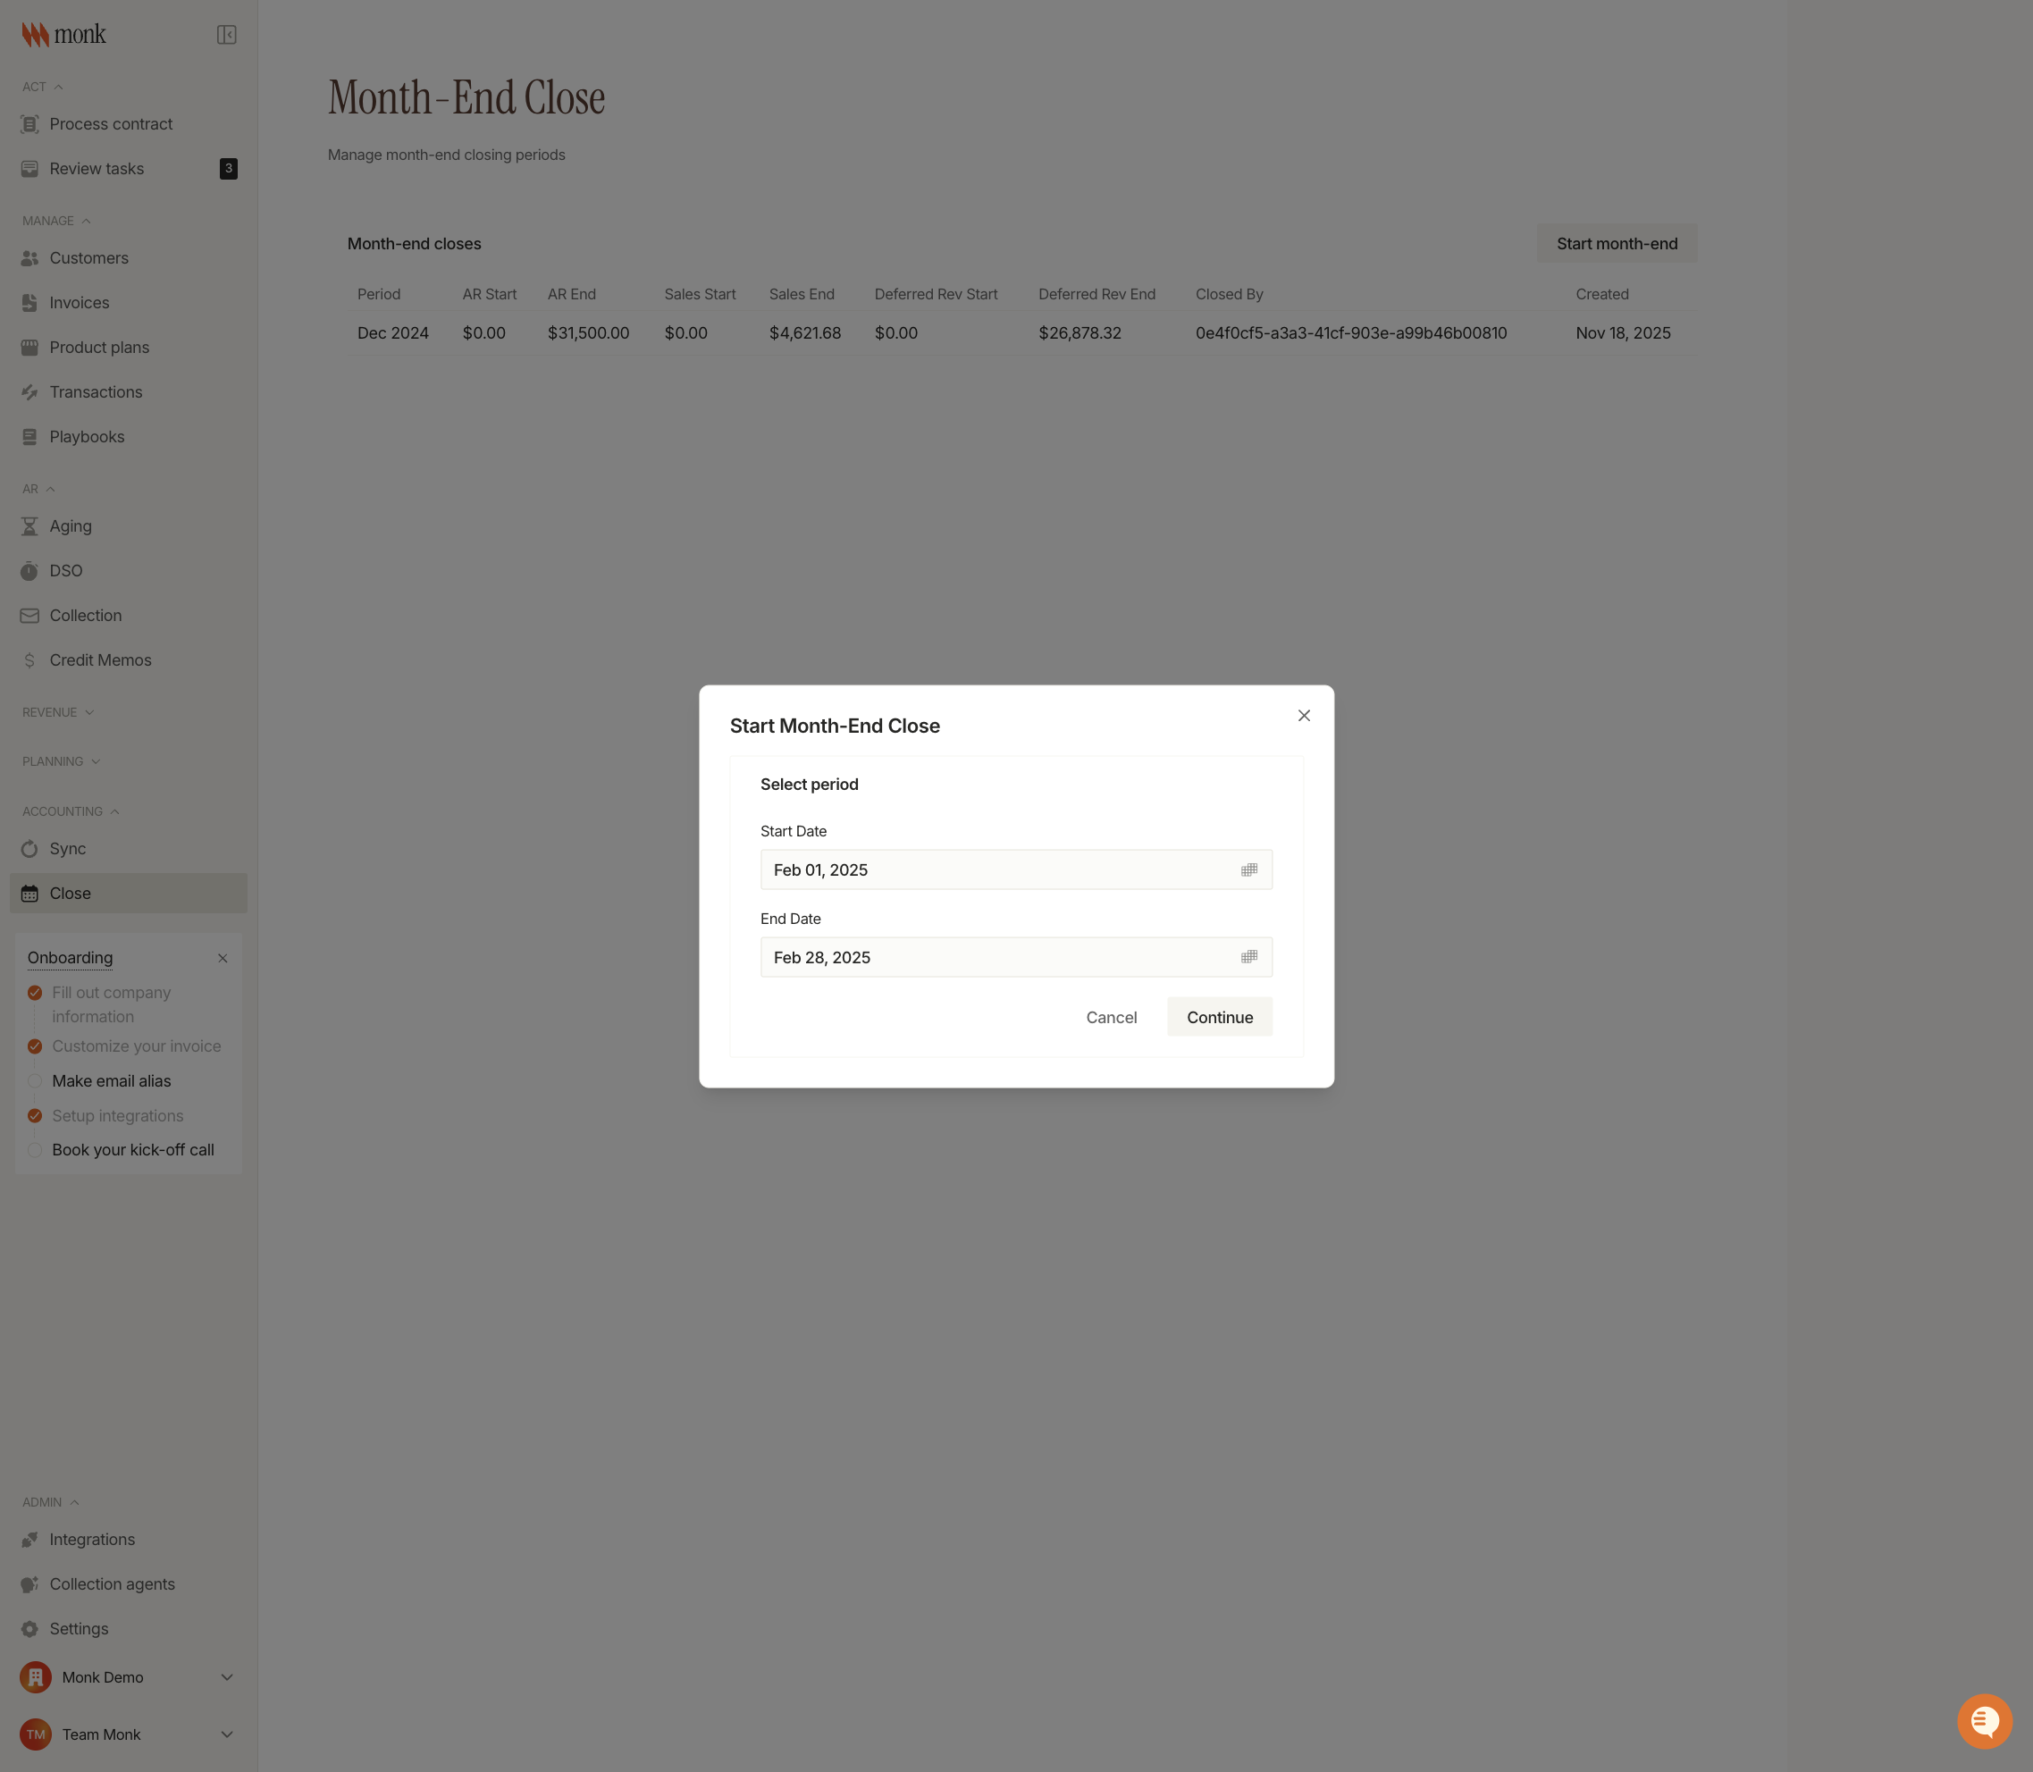The width and height of the screenshot is (2033, 1772).
Task: Open Start Date calendar picker icon
Action: 1249,870
